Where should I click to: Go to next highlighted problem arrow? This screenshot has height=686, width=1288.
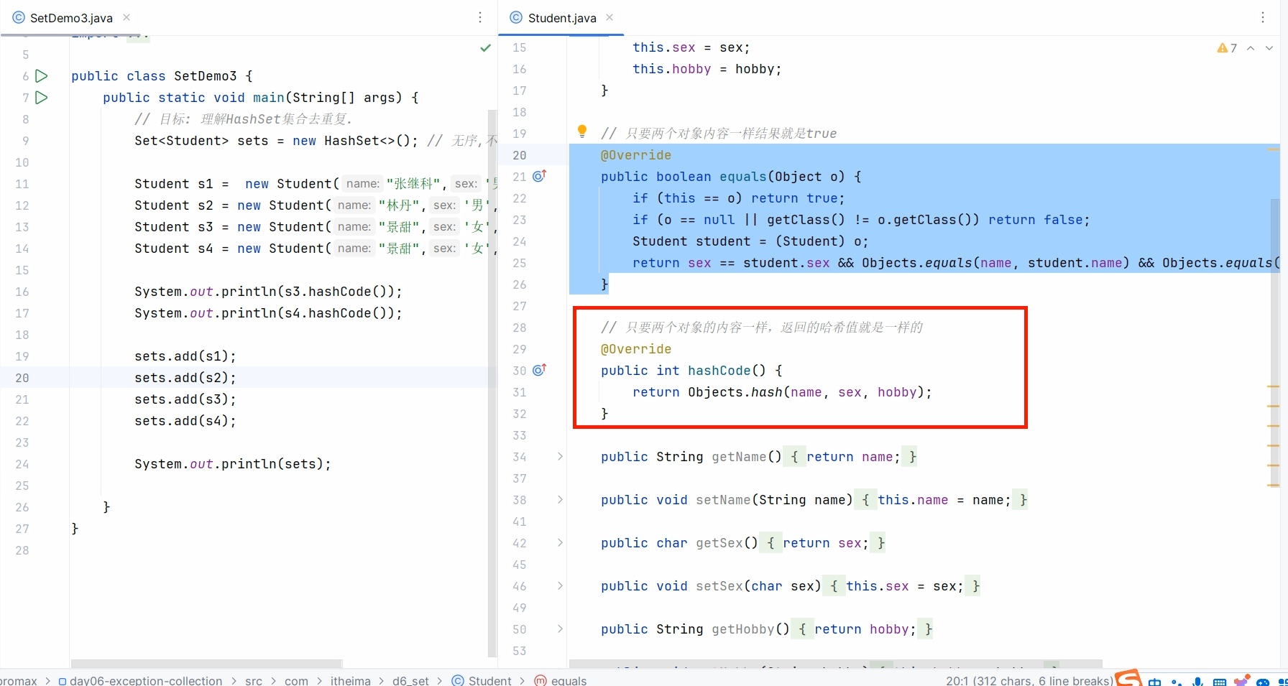click(1269, 47)
